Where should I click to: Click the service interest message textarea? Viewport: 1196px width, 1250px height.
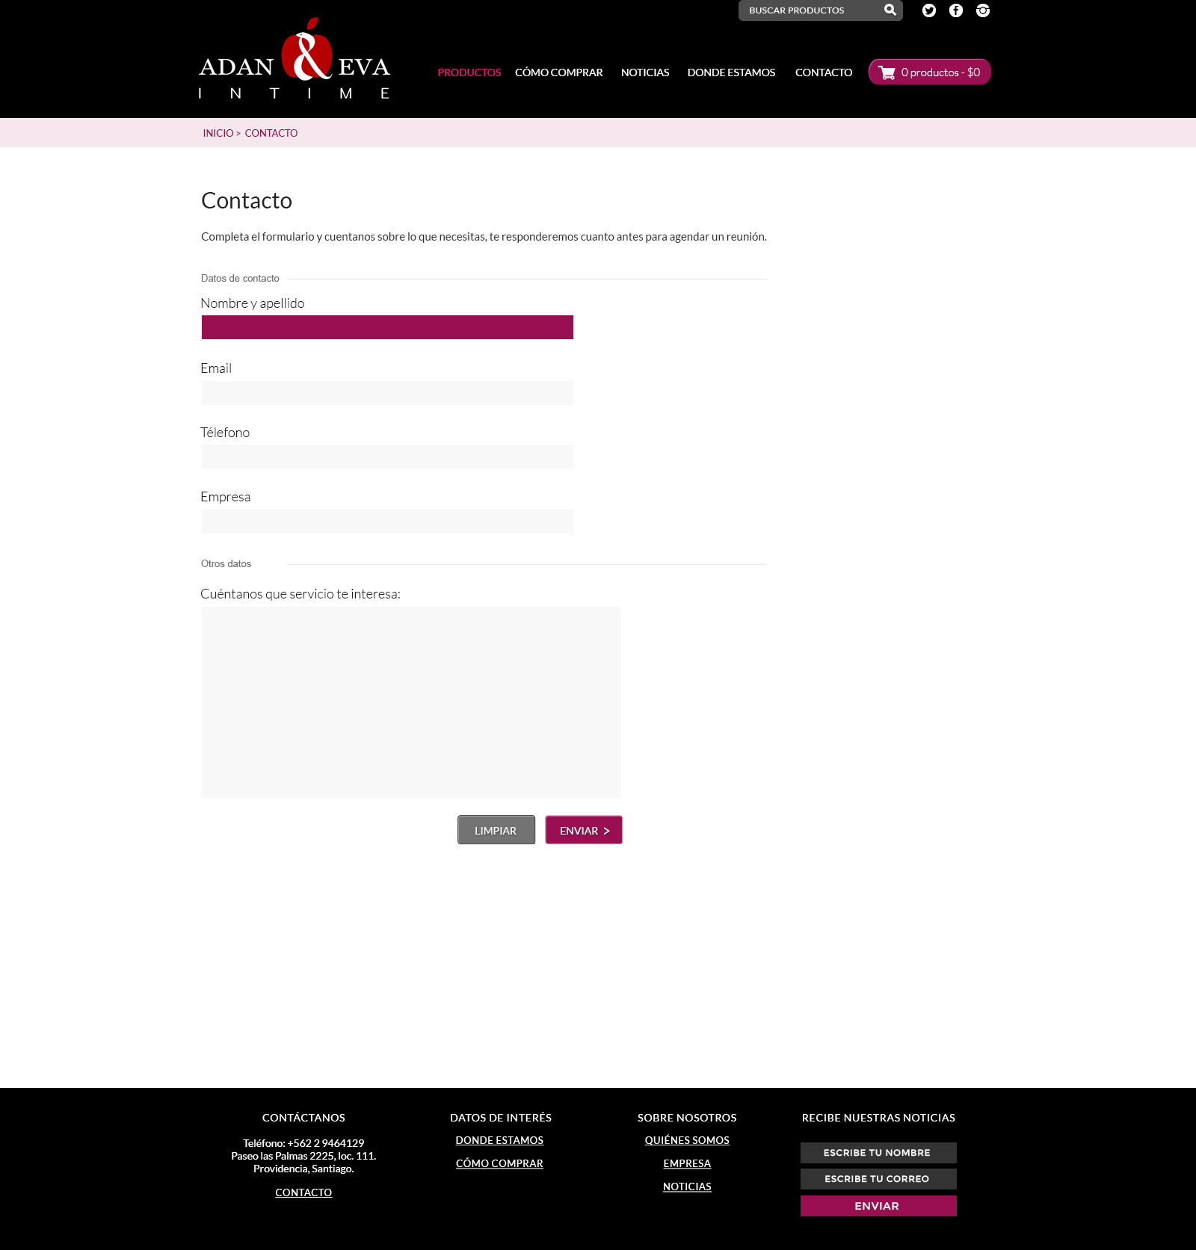tap(410, 702)
